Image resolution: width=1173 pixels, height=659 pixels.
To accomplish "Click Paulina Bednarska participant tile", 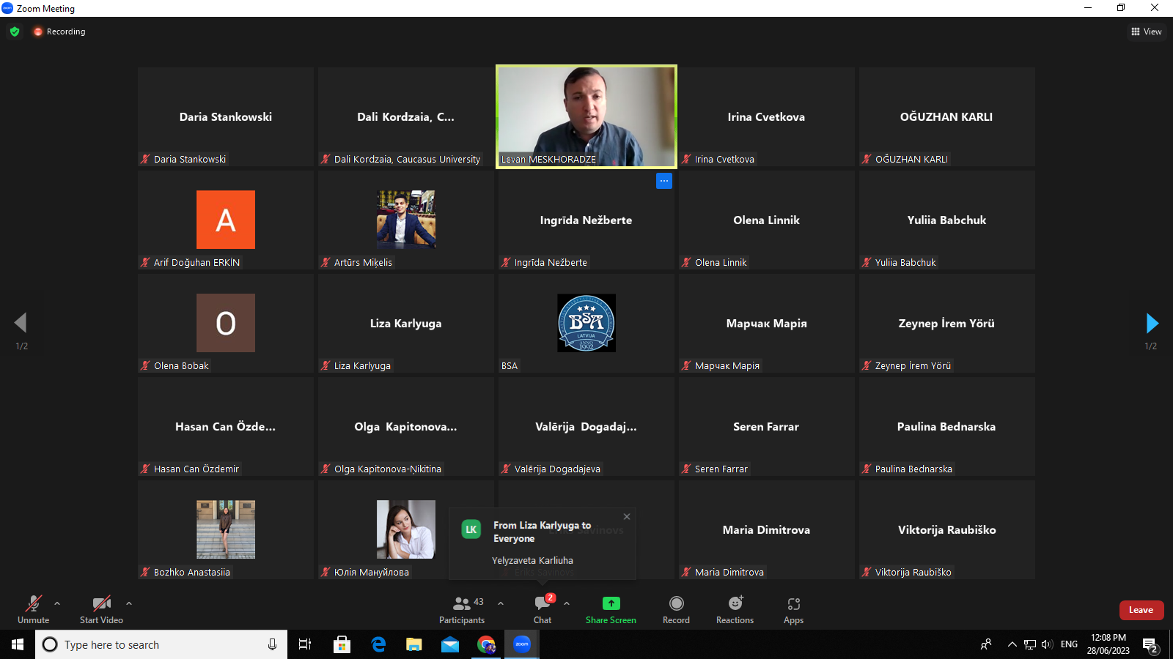I will (x=947, y=426).
